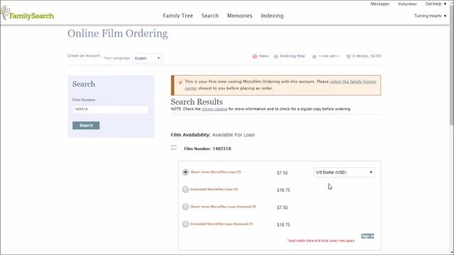454x255 pixels.
Task: Open the Family Tree menu
Action: pyautogui.click(x=178, y=16)
